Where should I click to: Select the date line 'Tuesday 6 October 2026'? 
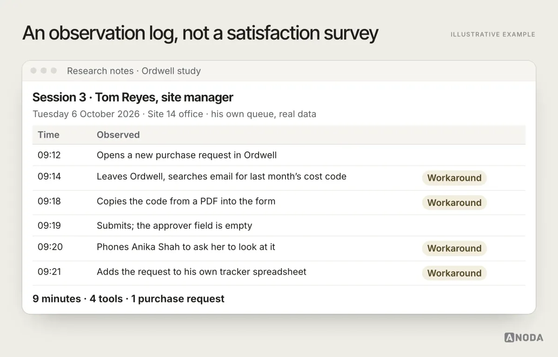86,114
